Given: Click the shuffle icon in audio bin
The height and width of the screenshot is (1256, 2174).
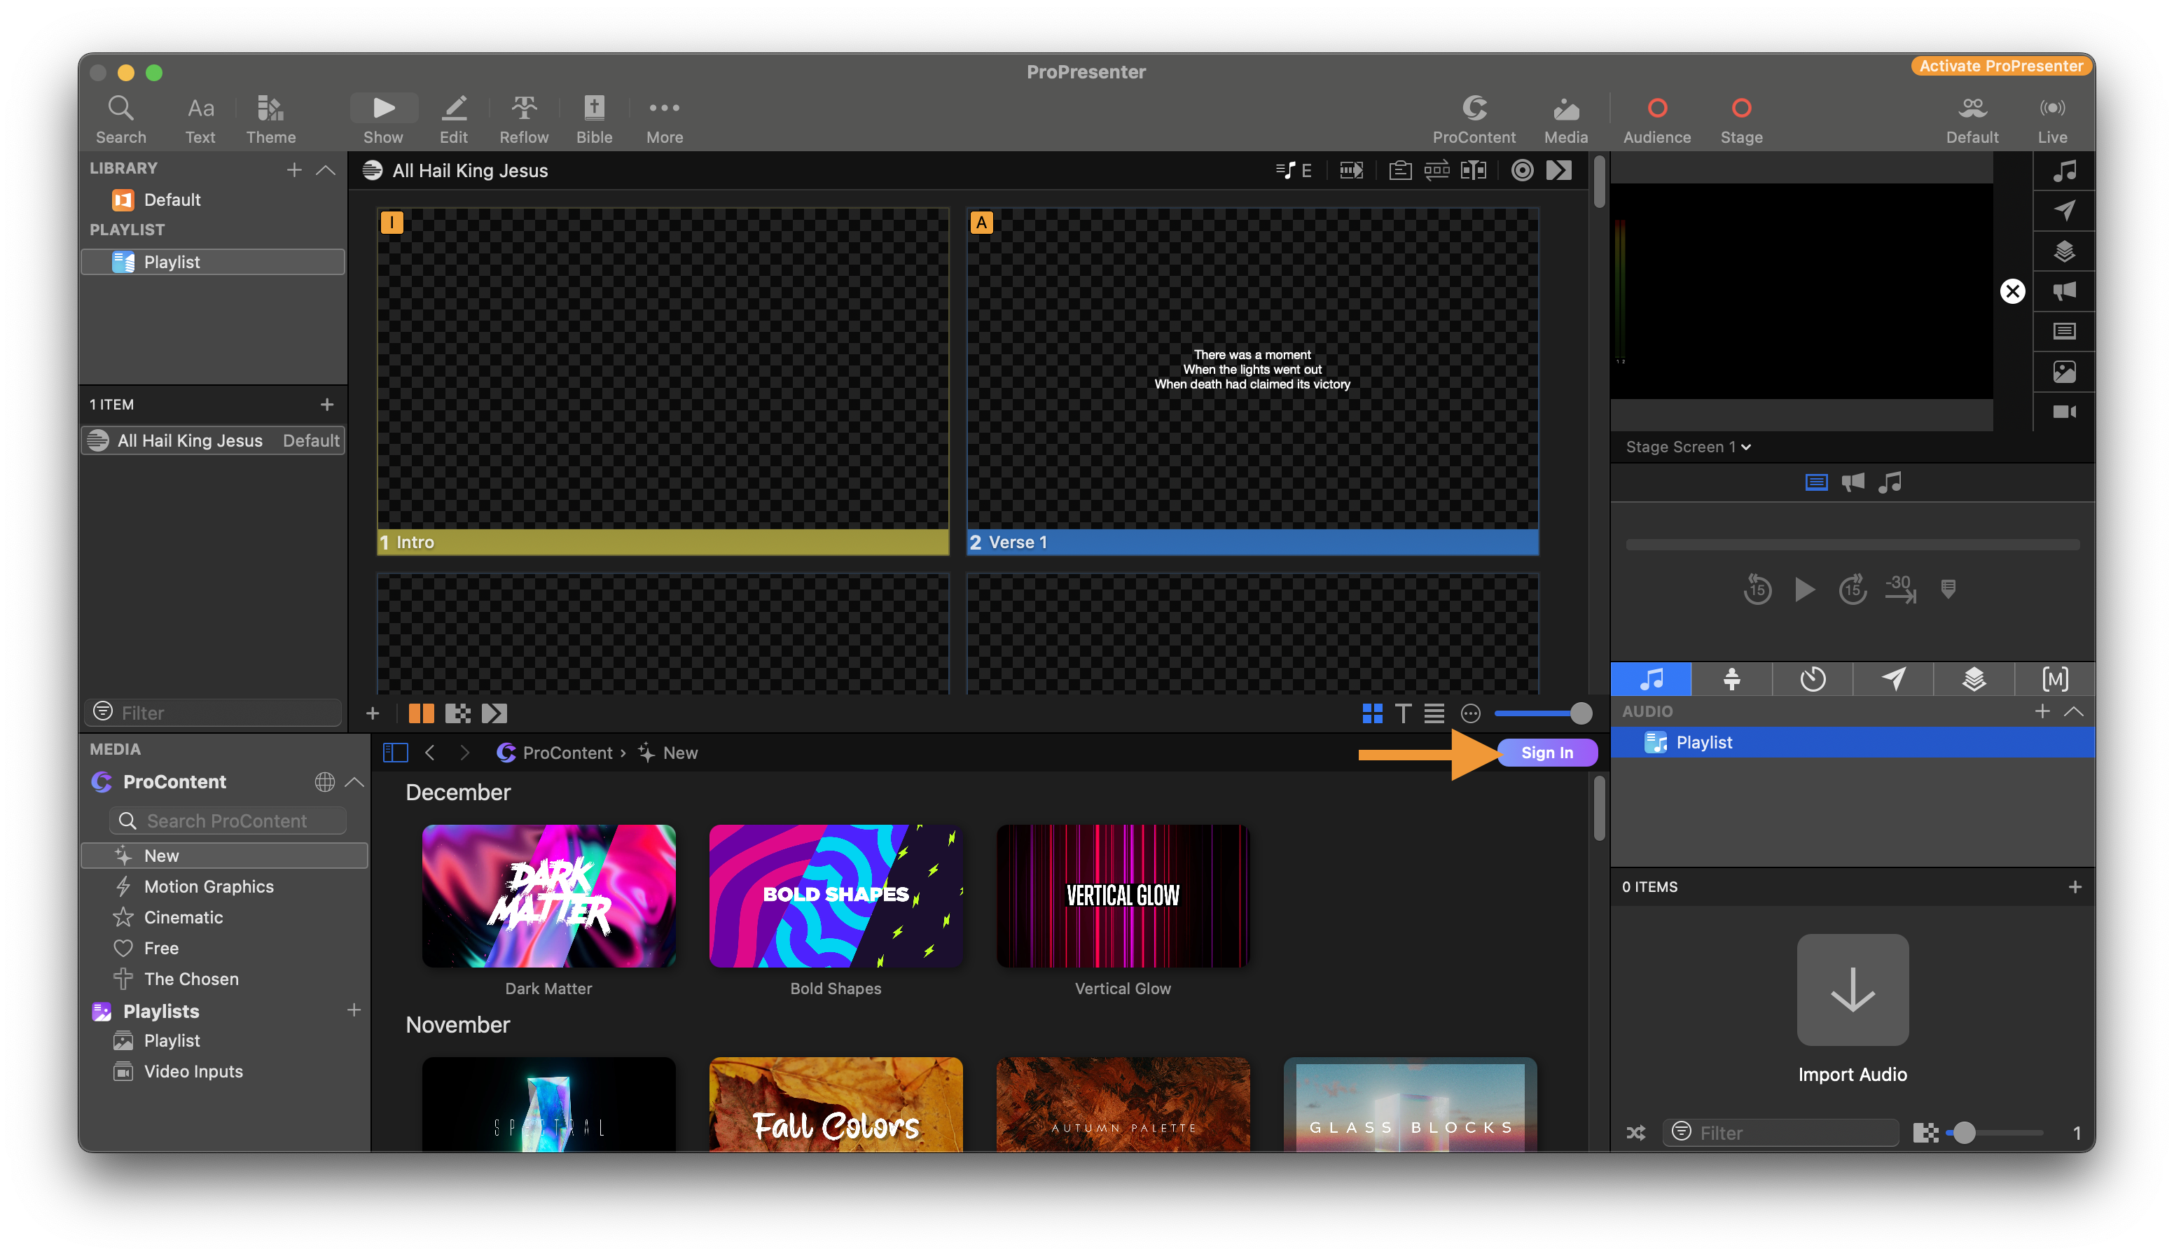Looking at the screenshot, I should click(x=1635, y=1133).
